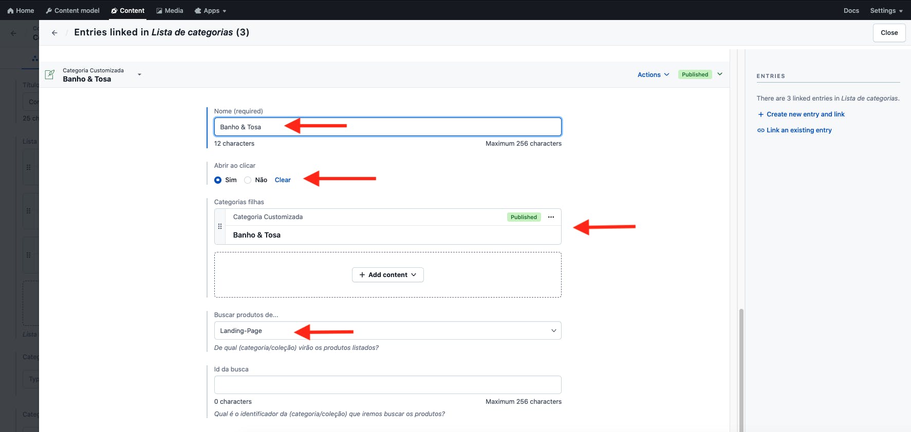
Task: Click the Media image icon in navbar
Action: [159, 11]
